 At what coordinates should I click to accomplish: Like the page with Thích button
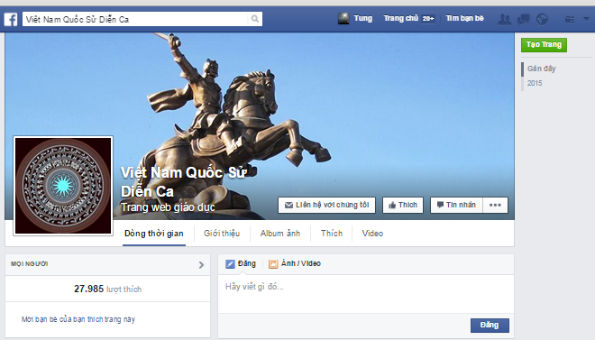403,205
